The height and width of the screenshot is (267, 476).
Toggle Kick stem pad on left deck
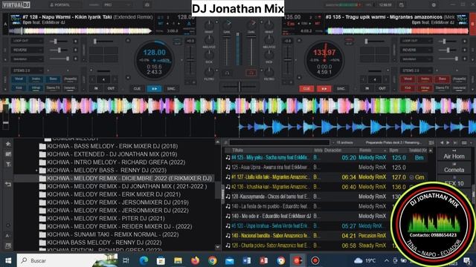19,88
